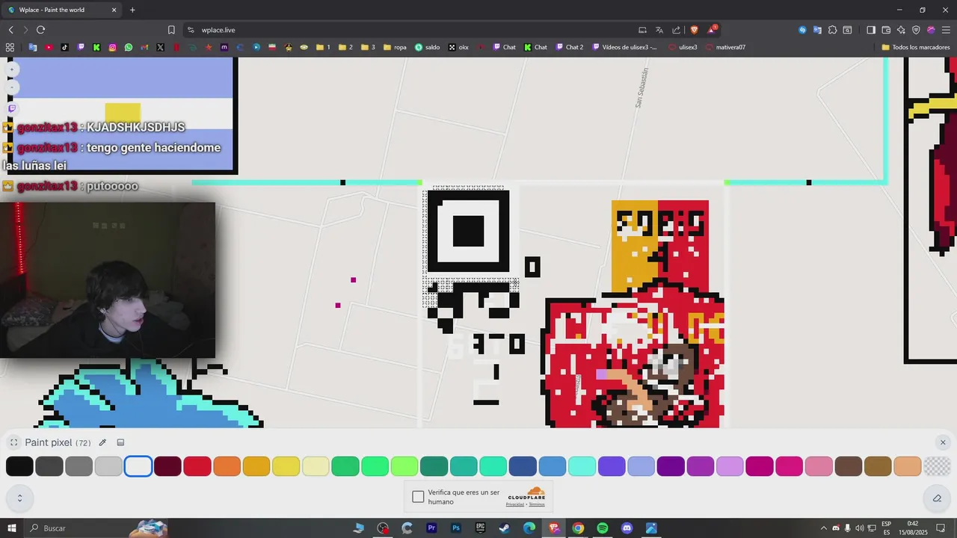Expand the color palette with the up-down arrows
The width and height of the screenshot is (957, 538).
19,498
